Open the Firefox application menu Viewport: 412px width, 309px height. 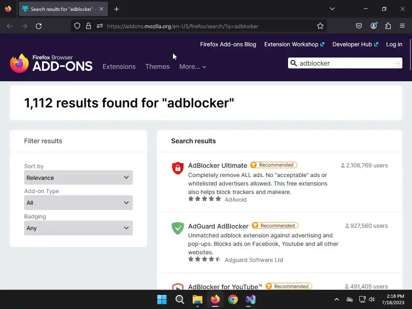click(x=402, y=26)
